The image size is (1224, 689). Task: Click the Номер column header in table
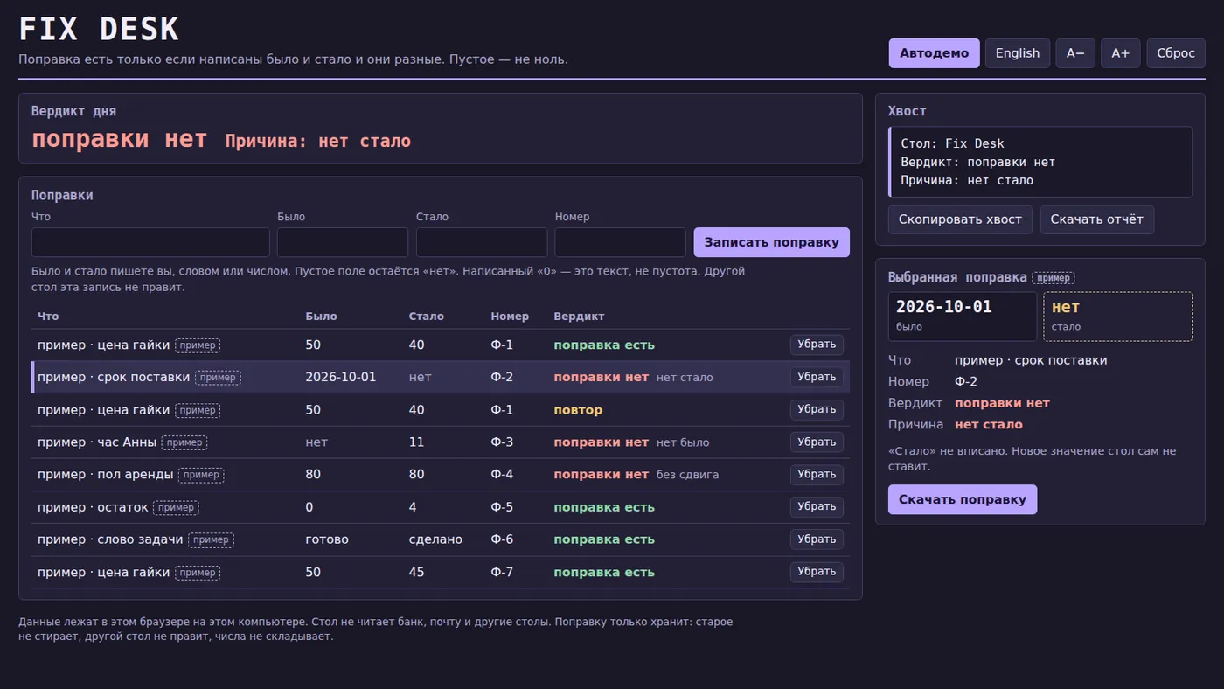click(510, 316)
